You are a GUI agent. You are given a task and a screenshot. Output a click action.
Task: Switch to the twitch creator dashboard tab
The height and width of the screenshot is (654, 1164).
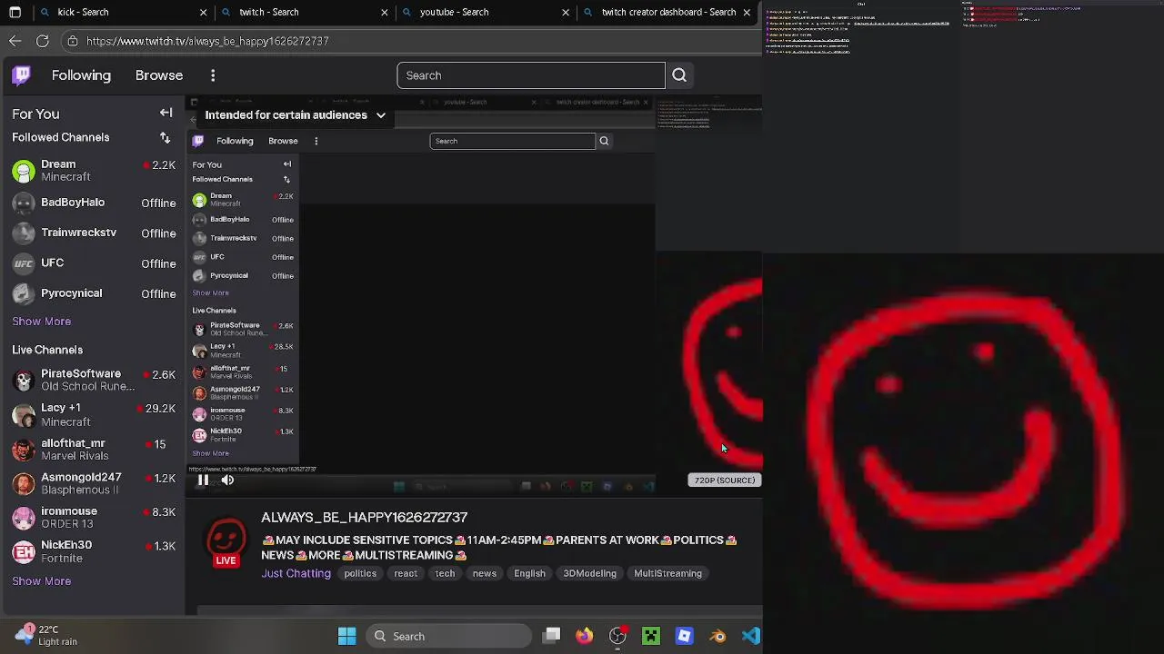tap(668, 12)
